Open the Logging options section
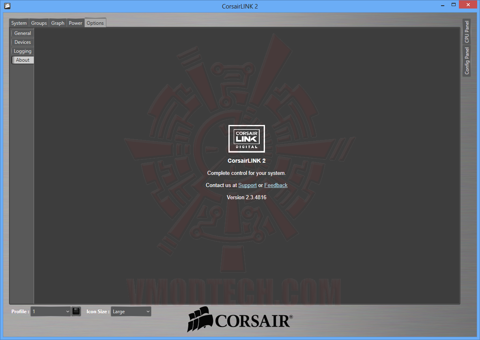 pyautogui.click(x=23, y=51)
